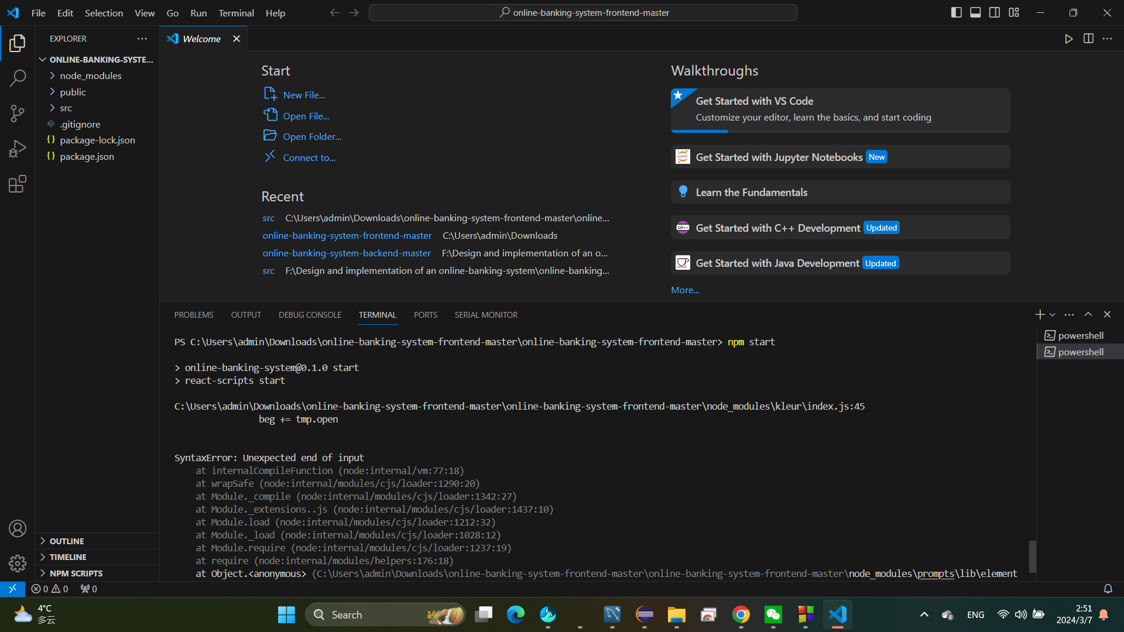
Task: Toggle the Primary Side Bar visibility
Action: tap(956, 12)
